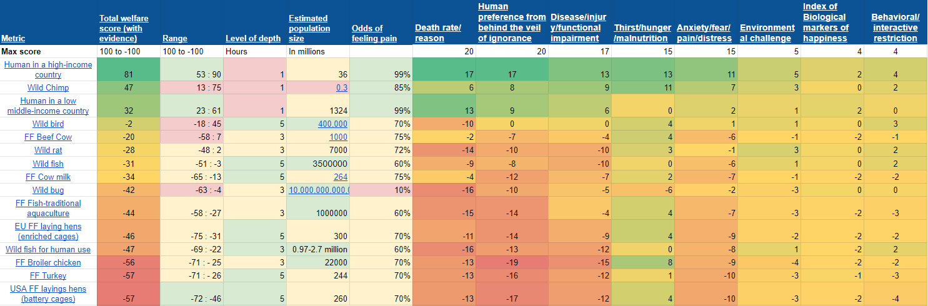Open the 'FF Fish-traditional aquaculture' link

click(48, 209)
